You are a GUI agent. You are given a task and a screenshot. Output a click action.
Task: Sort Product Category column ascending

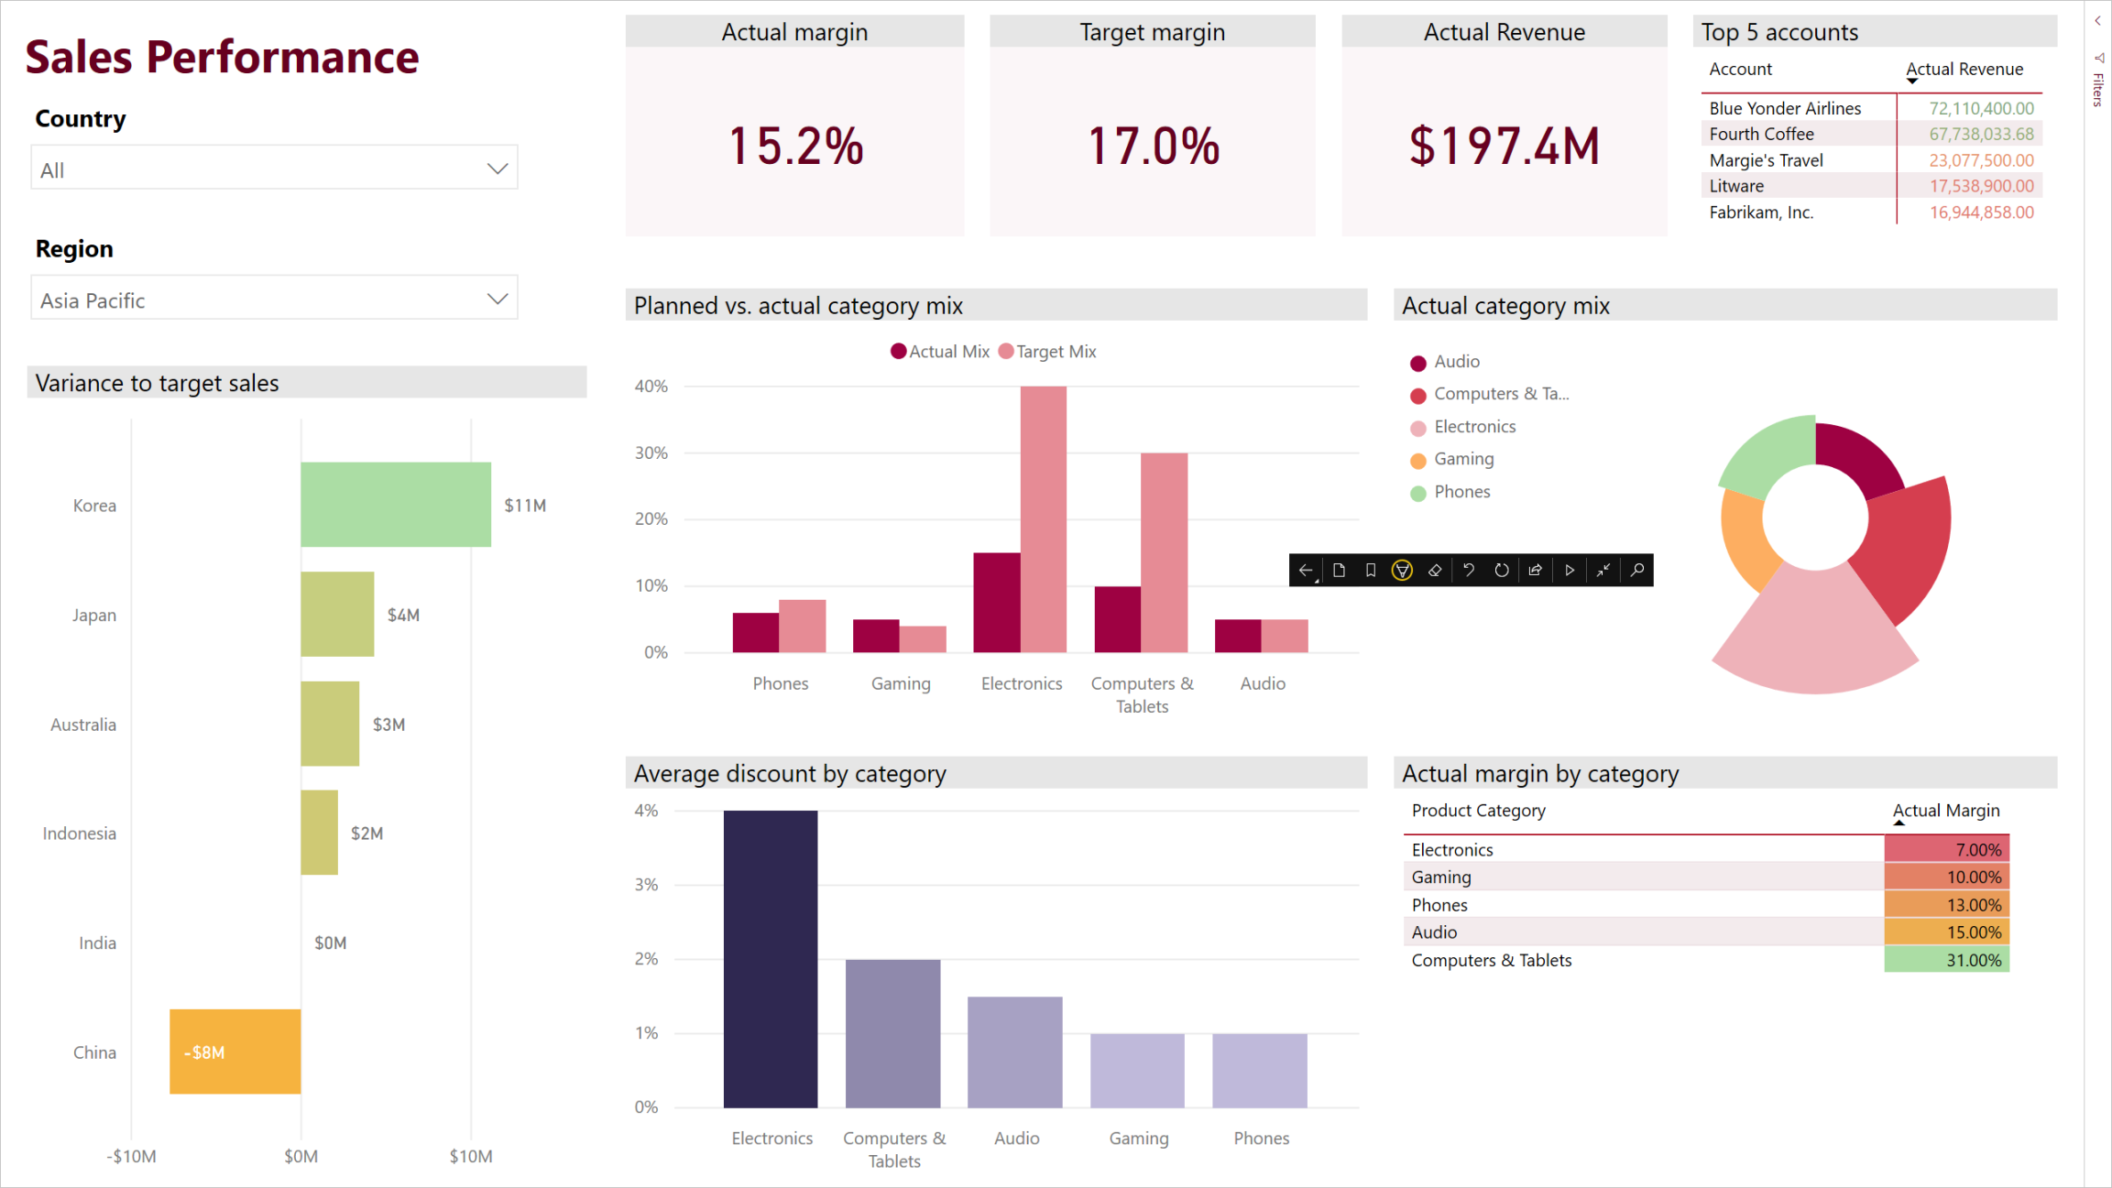(1478, 810)
